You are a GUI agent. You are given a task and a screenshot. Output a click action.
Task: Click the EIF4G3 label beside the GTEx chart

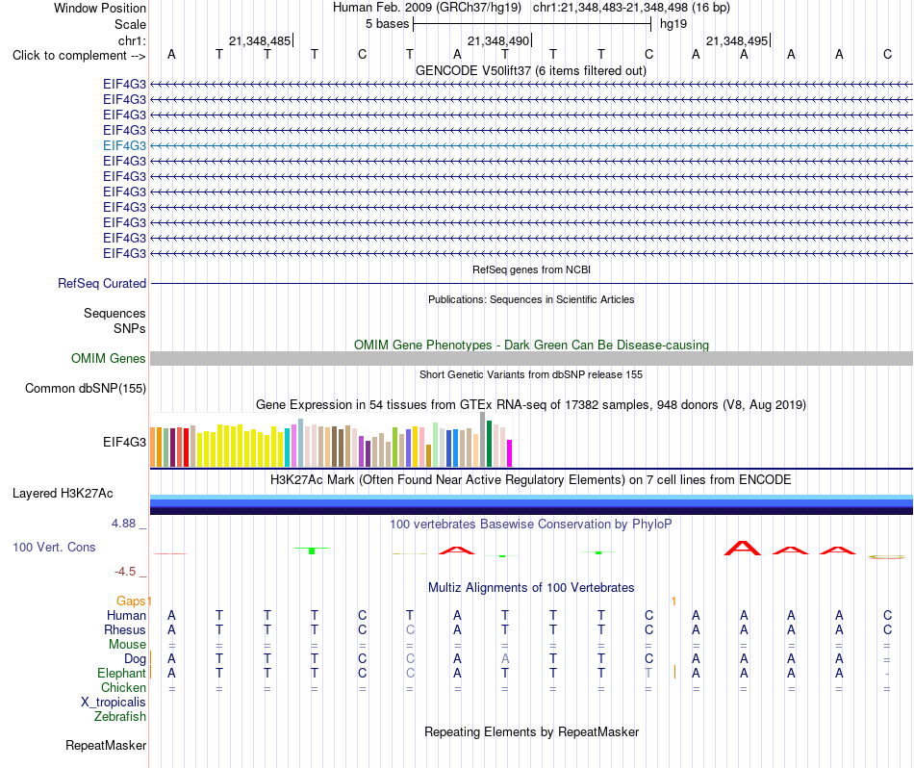(x=124, y=442)
